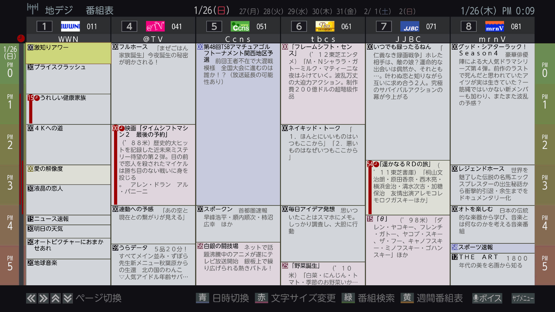Screen dimensions: 555x312
Task: Select the WWN channel logo
Action: click(x=71, y=26)
